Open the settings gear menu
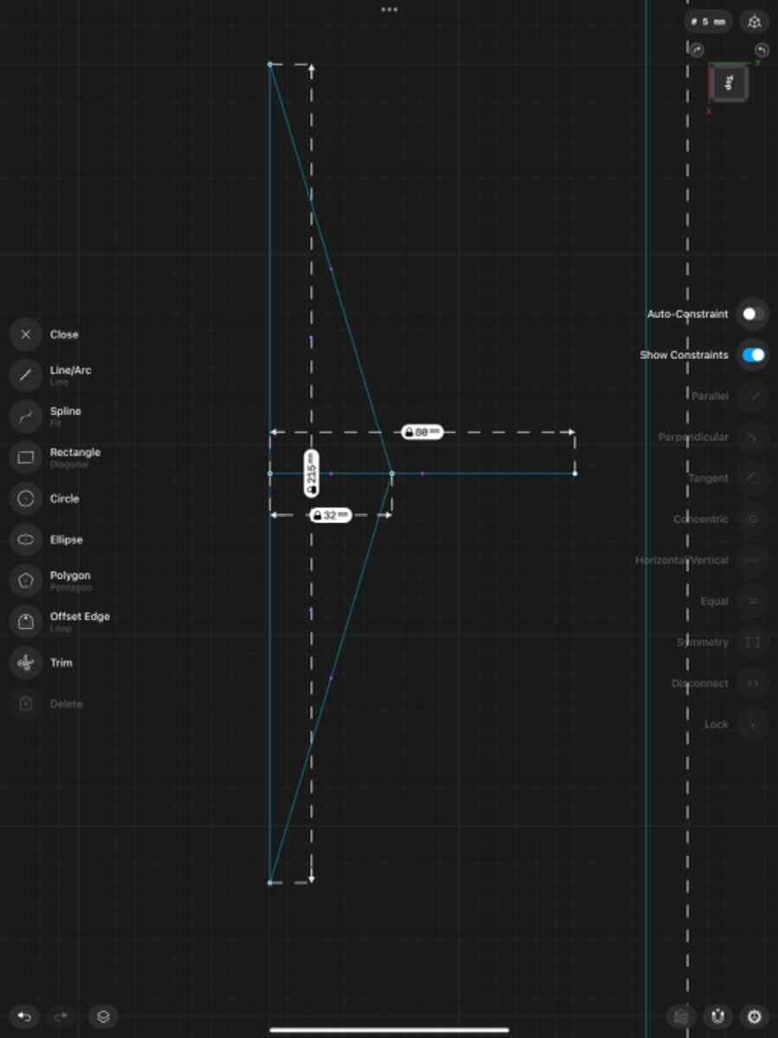The image size is (778, 1038). coord(754,1016)
